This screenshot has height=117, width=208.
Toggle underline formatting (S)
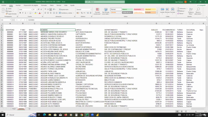click(x=25, y=13)
